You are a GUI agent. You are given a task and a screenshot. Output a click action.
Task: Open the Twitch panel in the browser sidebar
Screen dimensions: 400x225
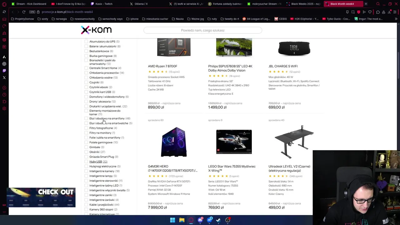pos(4,71)
